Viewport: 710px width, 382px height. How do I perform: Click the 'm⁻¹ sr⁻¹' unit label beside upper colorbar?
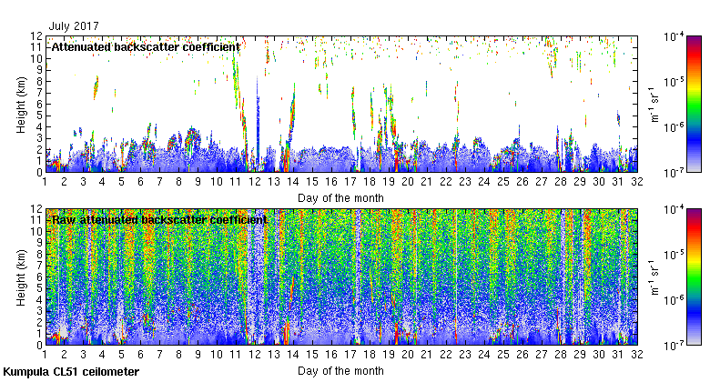(654, 103)
